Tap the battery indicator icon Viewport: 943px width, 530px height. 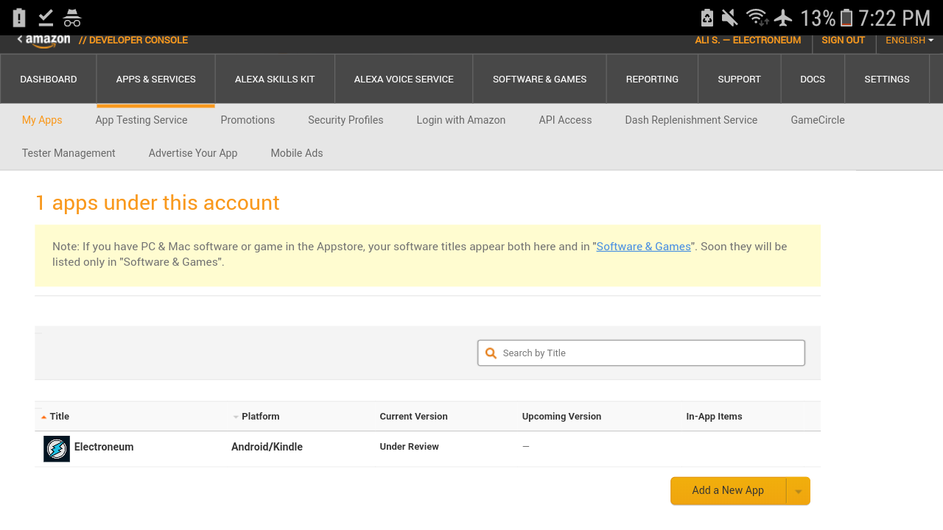[x=846, y=18]
